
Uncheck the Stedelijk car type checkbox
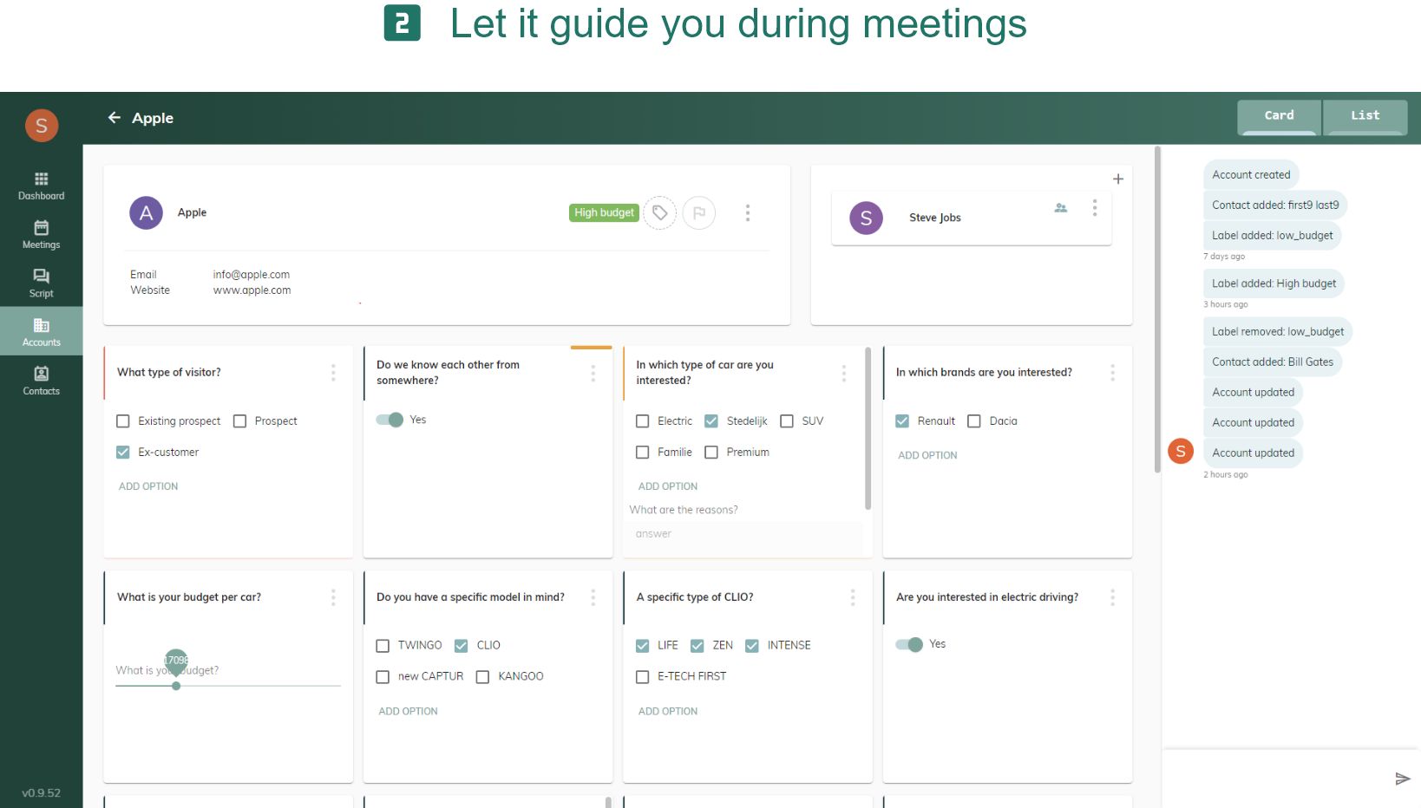click(x=711, y=421)
